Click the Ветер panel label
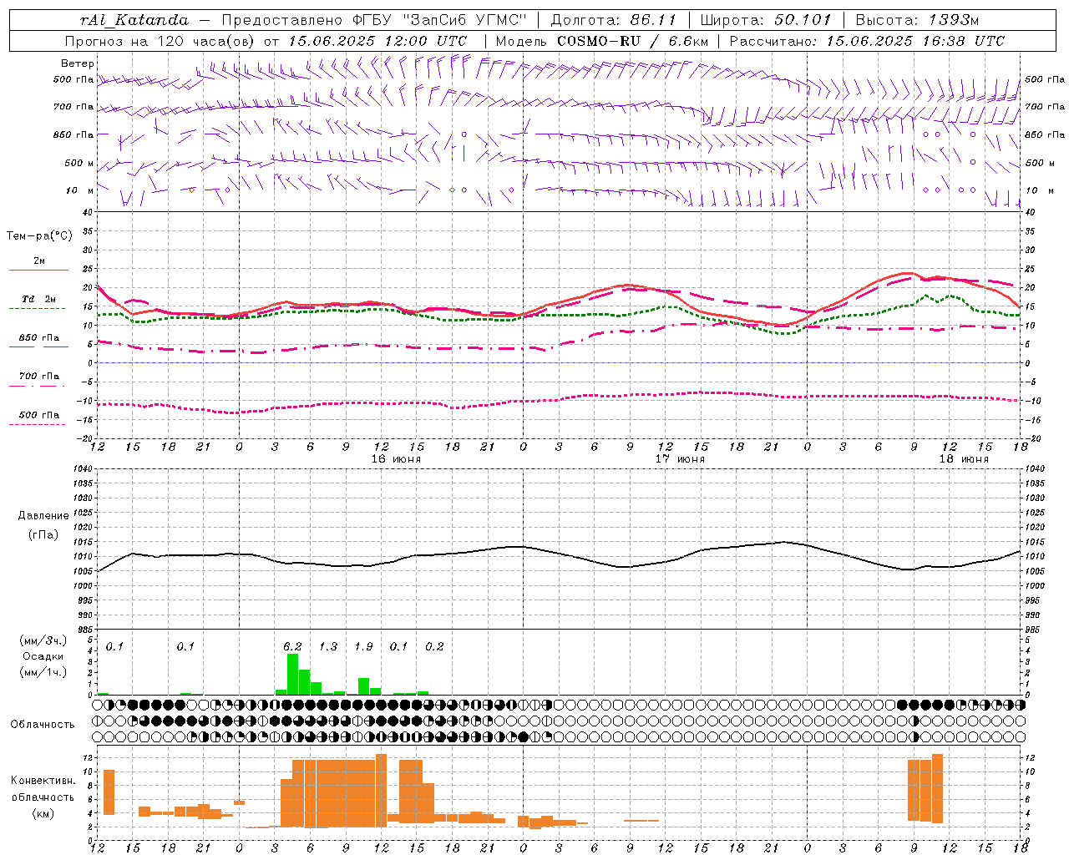Image resolution: width=1069 pixels, height=855 pixels. (78, 63)
